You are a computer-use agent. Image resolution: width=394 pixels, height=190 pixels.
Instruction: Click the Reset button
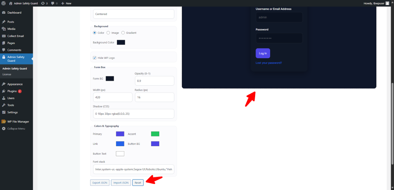click(x=138, y=183)
